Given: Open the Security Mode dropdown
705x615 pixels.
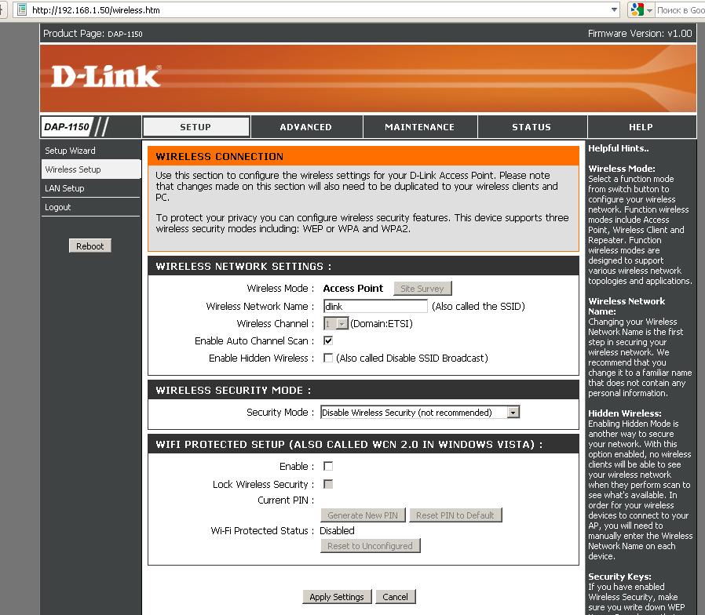Looking at the screenshot, I should pyautogui.click(x=420, y=412).
